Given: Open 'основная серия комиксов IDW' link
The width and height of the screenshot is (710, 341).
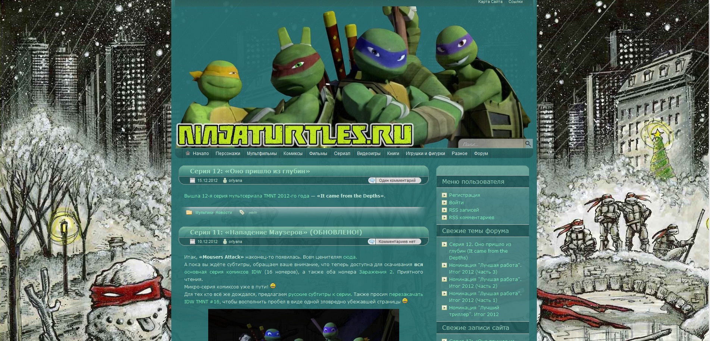Looking at the screenshot, I should (x=223, y=272).
